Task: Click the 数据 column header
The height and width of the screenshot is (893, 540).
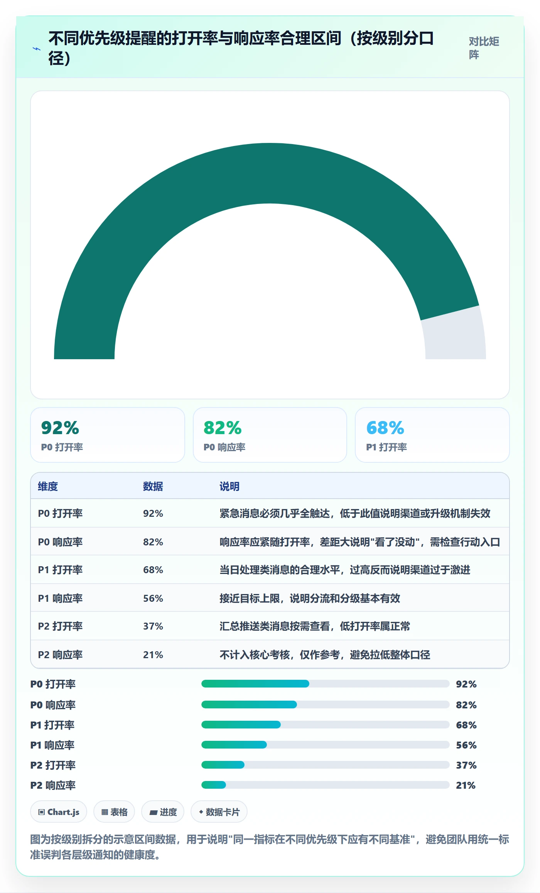Action: point(153,486)
